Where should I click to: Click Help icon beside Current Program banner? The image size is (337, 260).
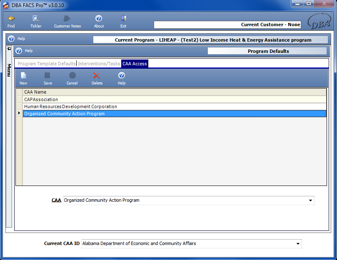pyautogui.click(x=11, y=39)
